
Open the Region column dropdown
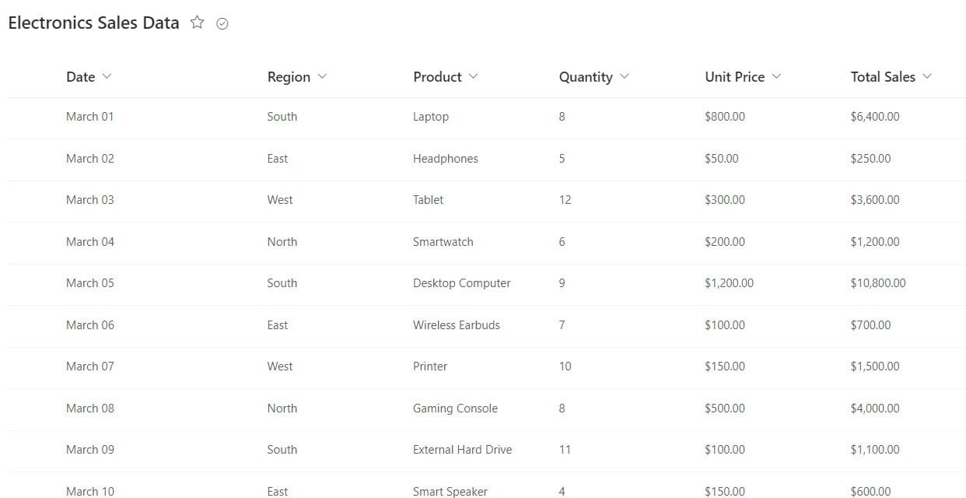tap(323, 76)
